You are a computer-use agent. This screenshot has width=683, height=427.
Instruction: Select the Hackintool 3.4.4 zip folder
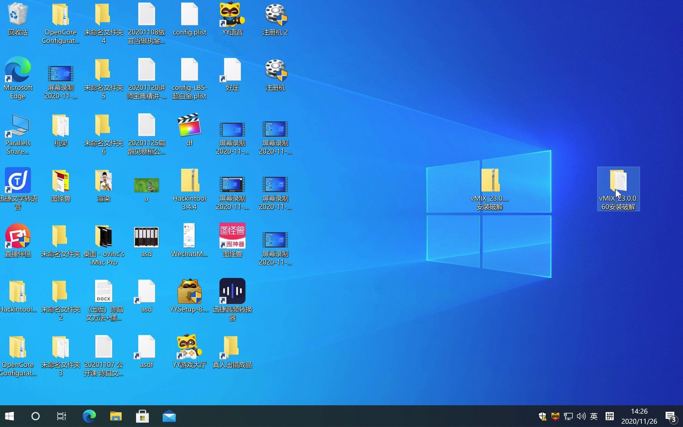[189, 181]
